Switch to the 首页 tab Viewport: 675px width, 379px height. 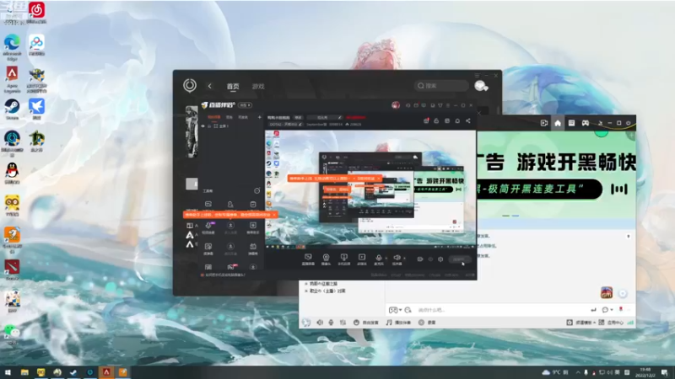(x=233, y=87)
